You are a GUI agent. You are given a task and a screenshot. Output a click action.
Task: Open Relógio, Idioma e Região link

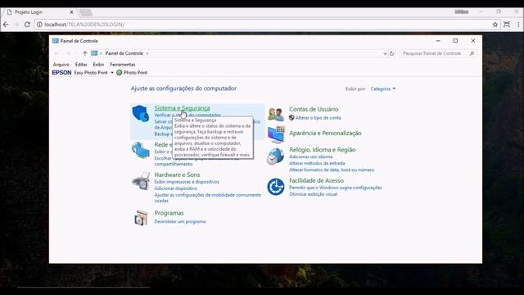(322, 150)
